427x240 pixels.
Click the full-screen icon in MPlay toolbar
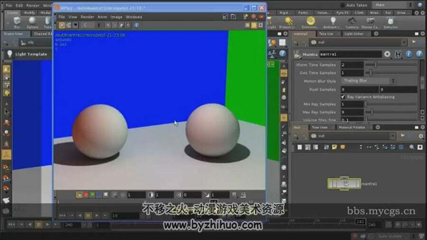261,25
